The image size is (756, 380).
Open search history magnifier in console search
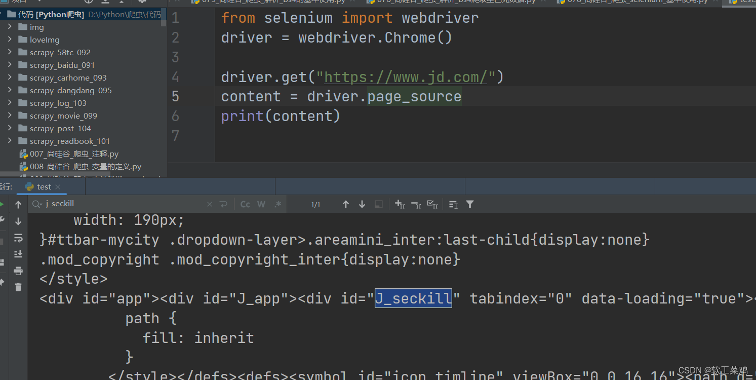coord(37,204)
